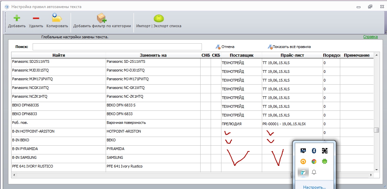387x189 pixels.
Task: Click the Panasonic SD-2511WTS replacement cell
Action: point(153,62)
